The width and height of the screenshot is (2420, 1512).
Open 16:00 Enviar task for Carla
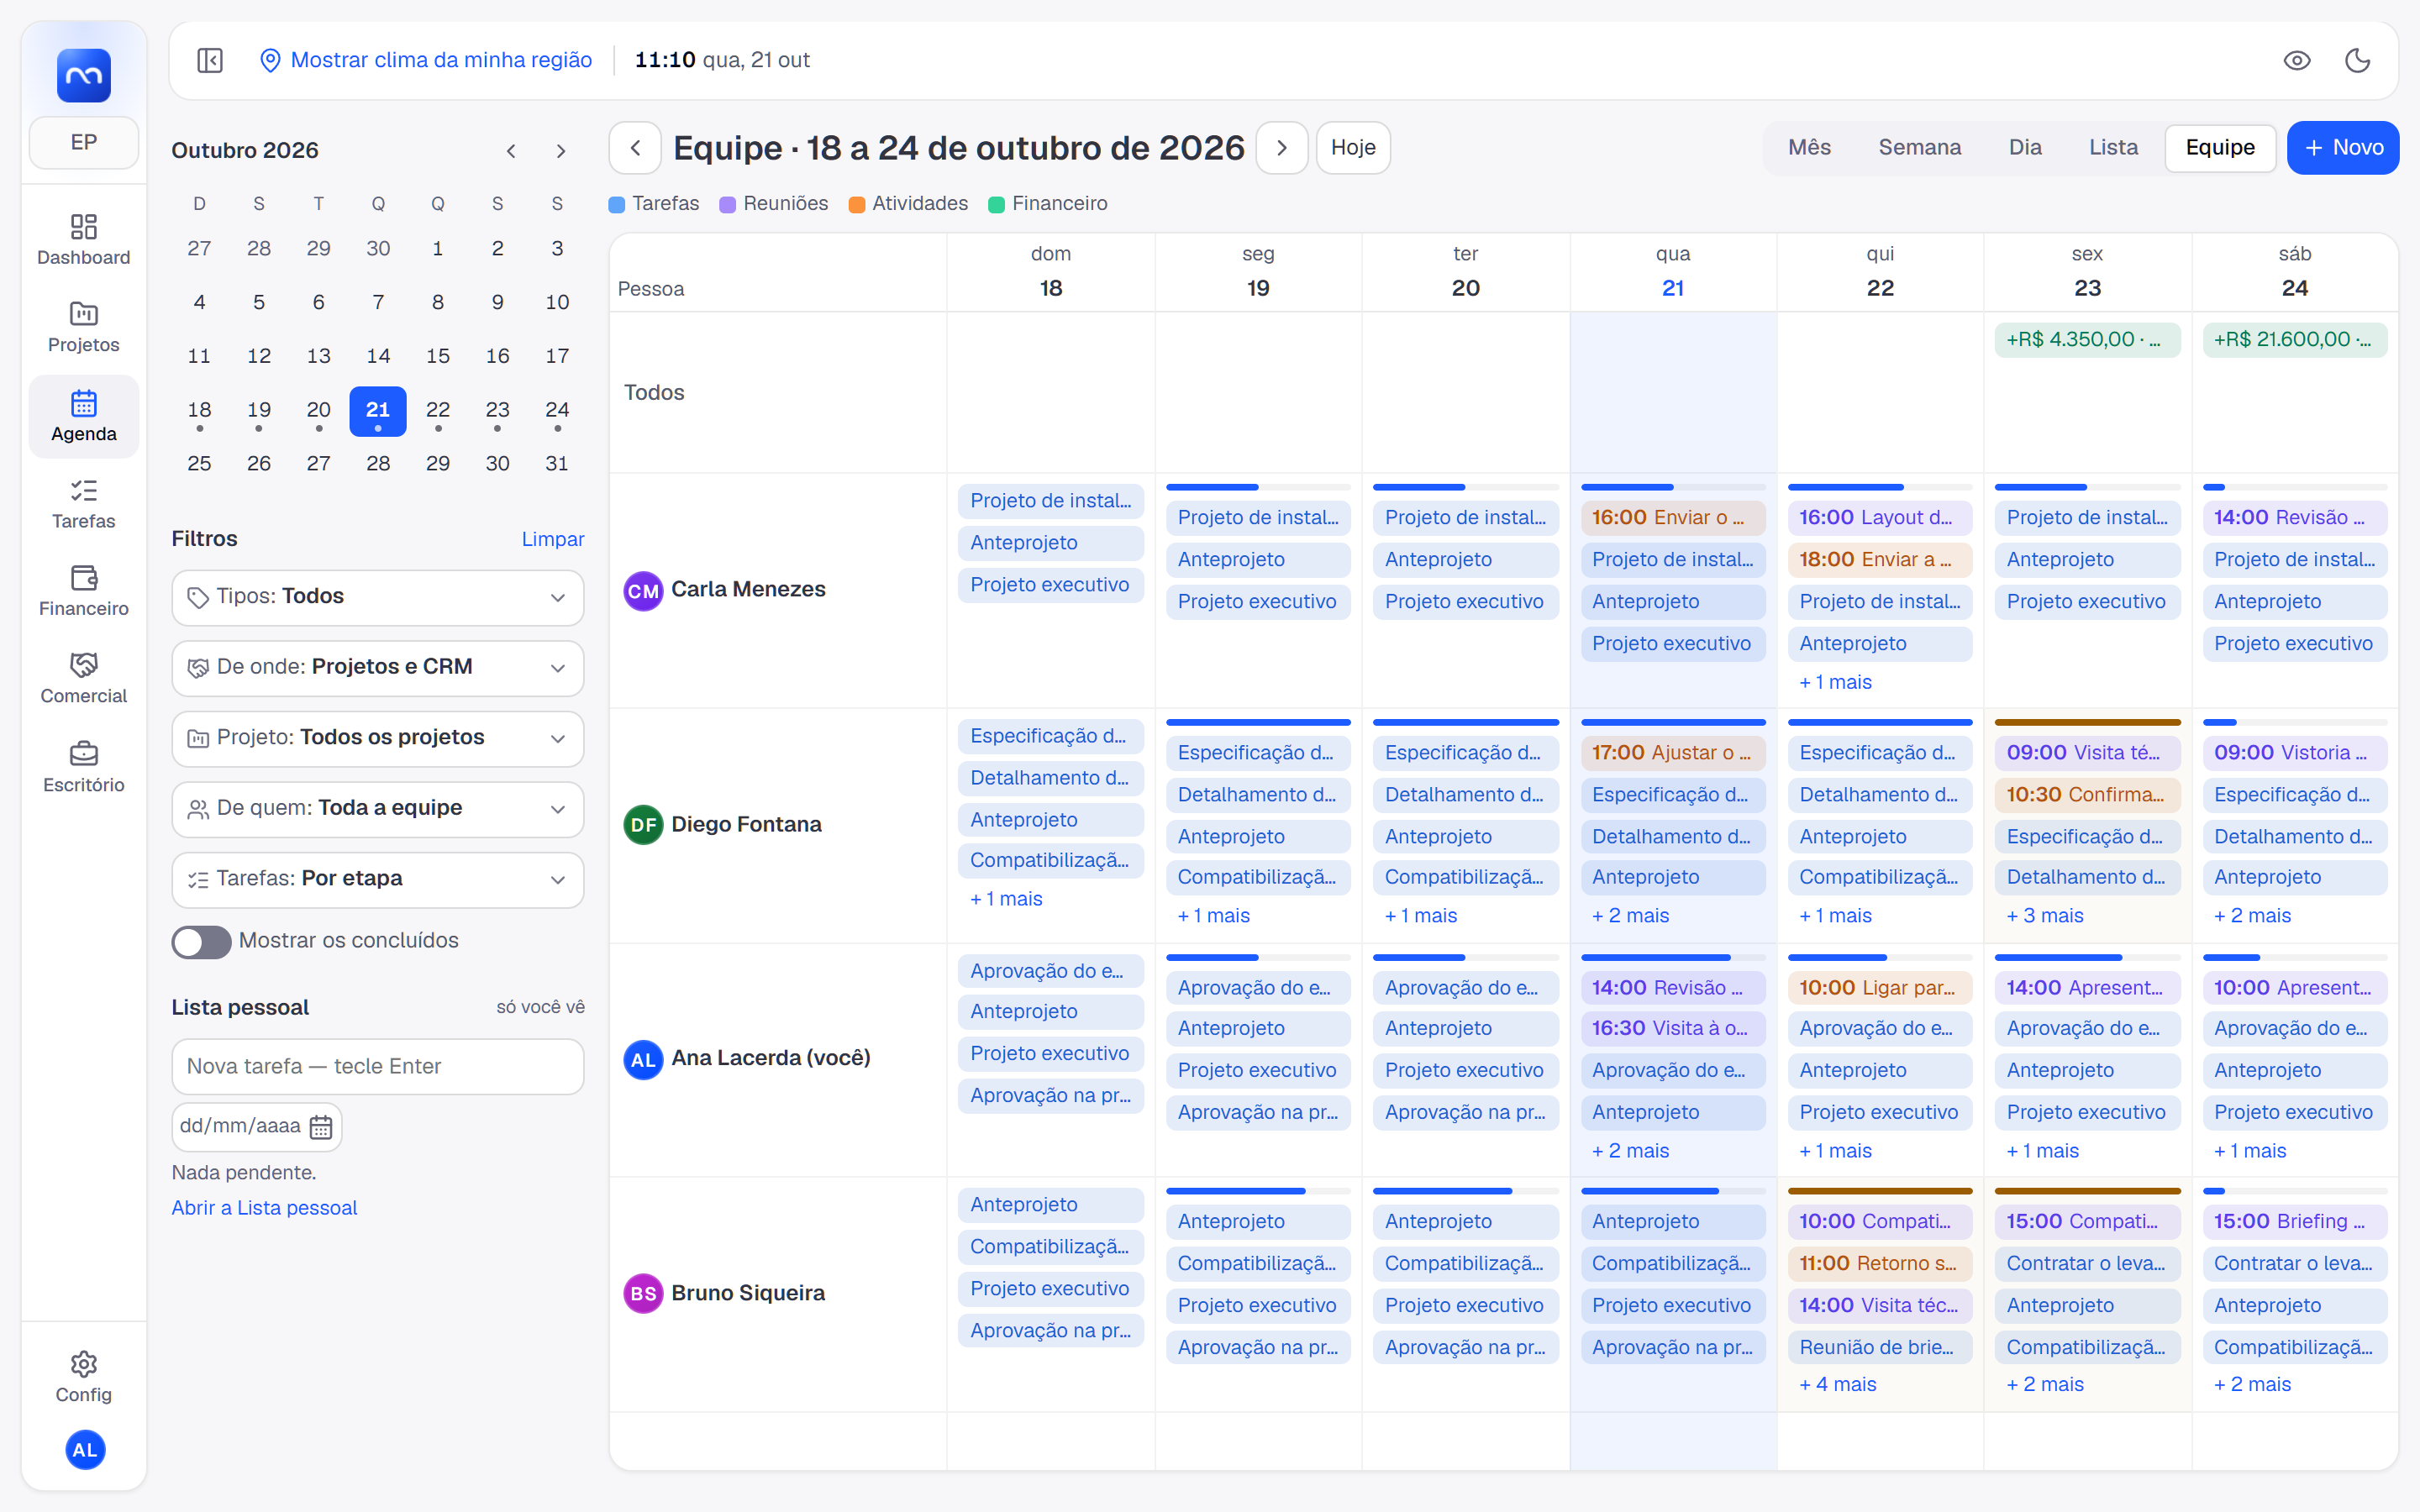point(1672,518)
